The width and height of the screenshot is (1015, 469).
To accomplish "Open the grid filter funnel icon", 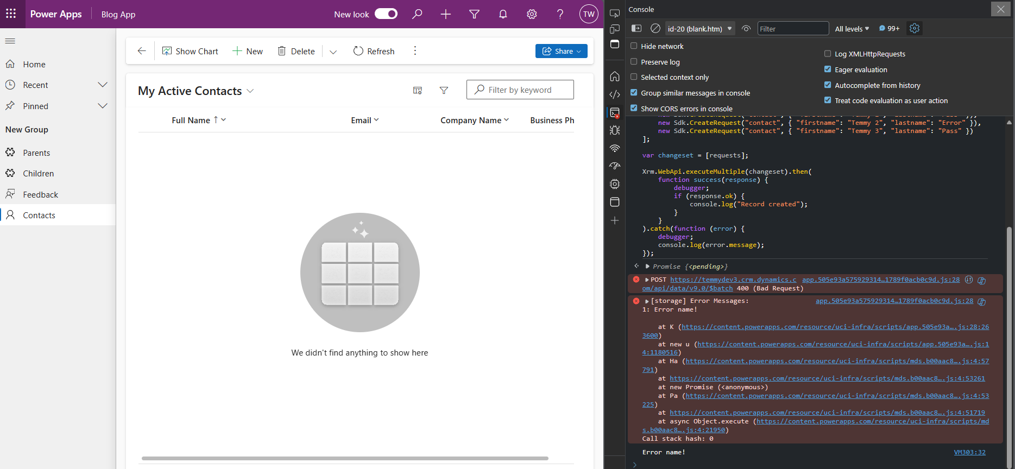I will 444,90.
